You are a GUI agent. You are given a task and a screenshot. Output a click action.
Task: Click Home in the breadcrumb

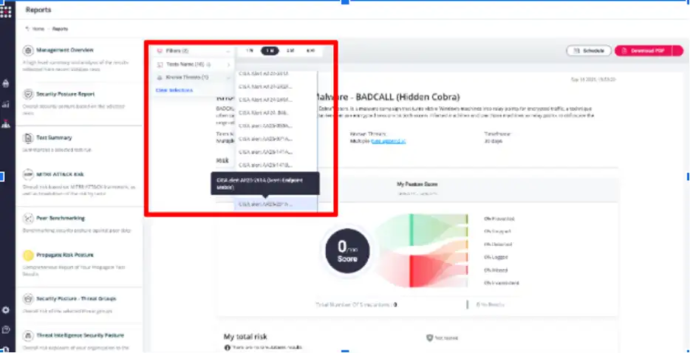[x=37, y=28]
